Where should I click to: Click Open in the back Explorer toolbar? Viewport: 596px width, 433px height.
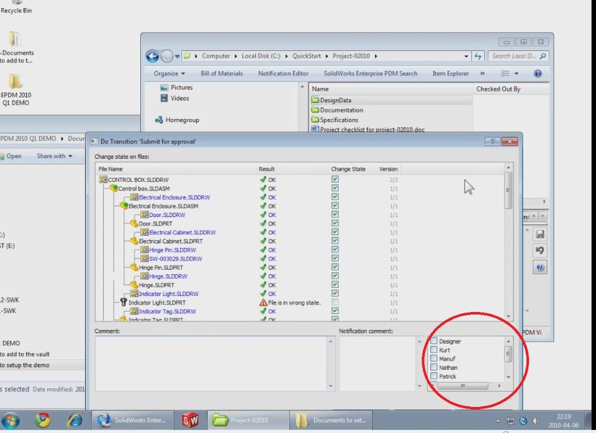[x=11, y=156]
